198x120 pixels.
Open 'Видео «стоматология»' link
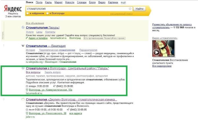pos(165,38)
